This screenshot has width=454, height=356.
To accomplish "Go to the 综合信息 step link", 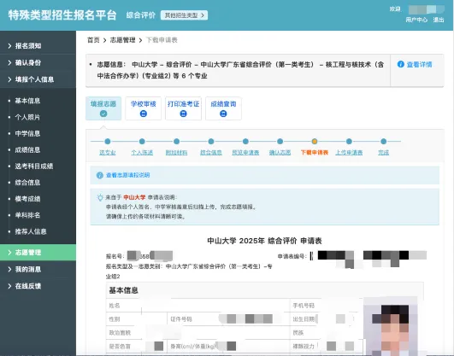I will [211, 153].
